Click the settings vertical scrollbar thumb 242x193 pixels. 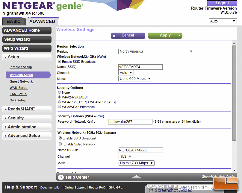click(234, 93)
